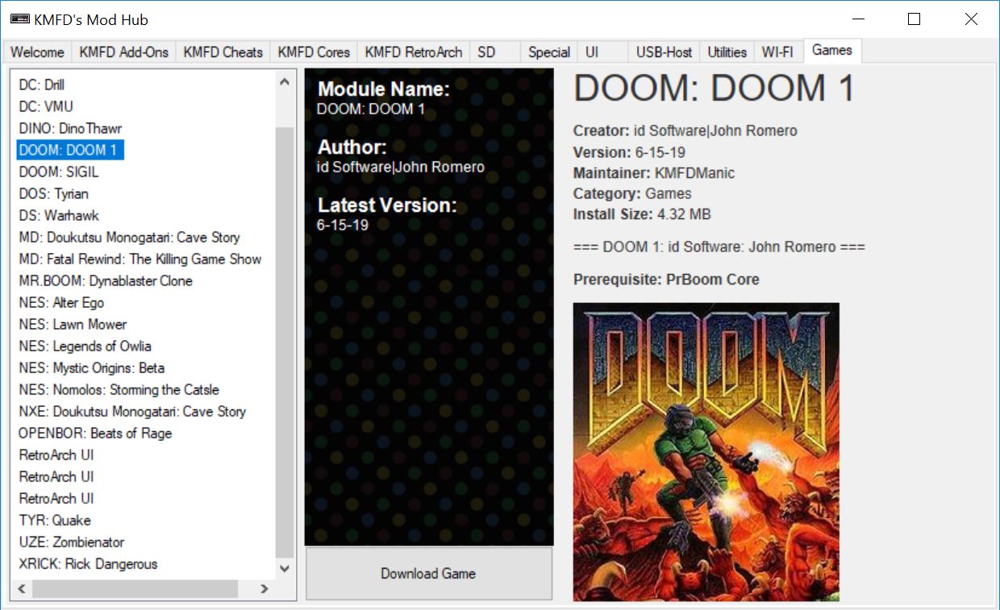The height and width of the screenshot is (610, 1000).
Task: Click the Games tab
Action: click(x=832, y=50)
